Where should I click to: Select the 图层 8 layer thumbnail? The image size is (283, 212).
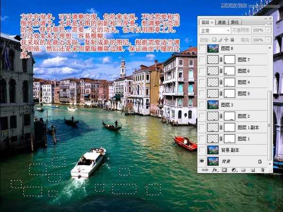pos(213,49)
